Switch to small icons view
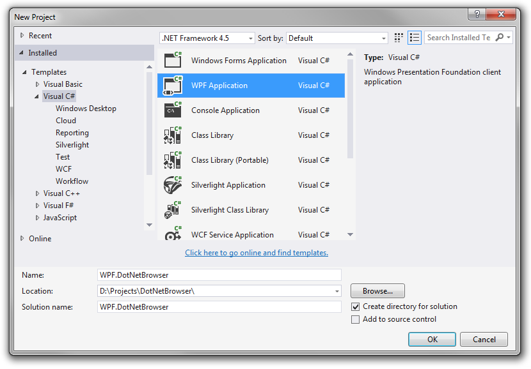 coord(399,38)
